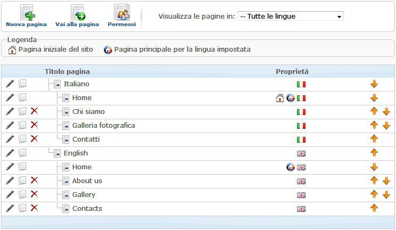Image resolution: width=396 pixels, height=230 pixels.
Task: Click the copy page icon for Contatti
Action: coord(22,139)
